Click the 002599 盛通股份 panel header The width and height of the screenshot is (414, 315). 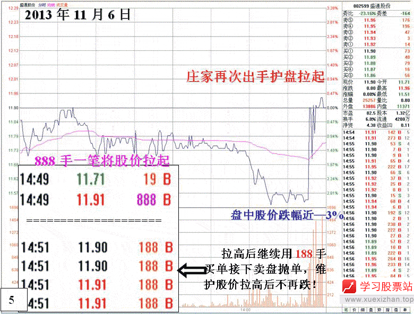tap(372, 6)
